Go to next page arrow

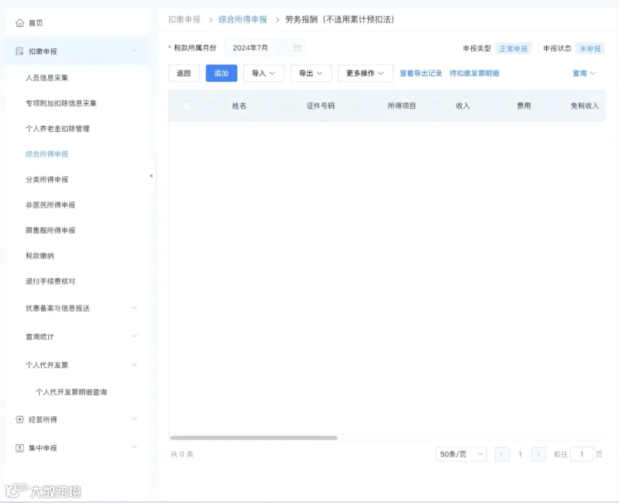point(539,454)
